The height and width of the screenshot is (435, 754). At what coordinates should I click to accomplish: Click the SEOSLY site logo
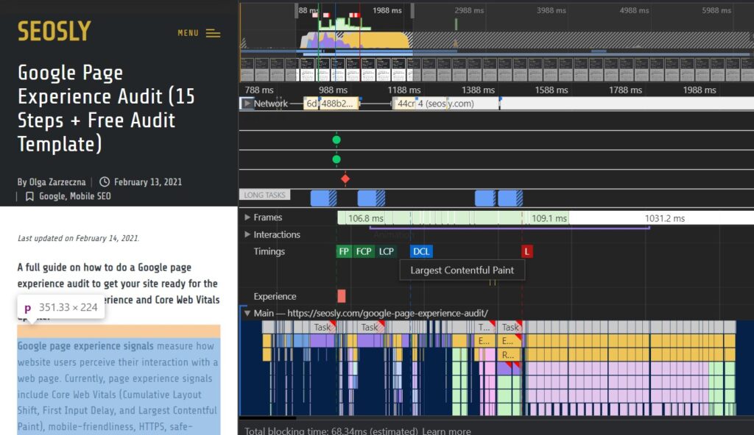point(54,32)
